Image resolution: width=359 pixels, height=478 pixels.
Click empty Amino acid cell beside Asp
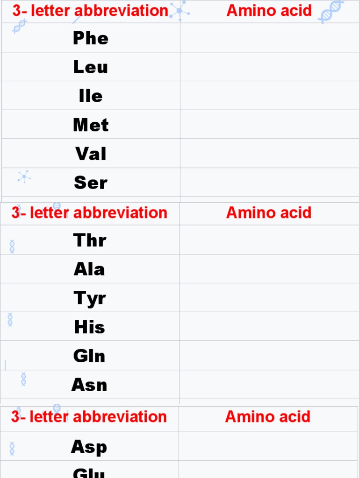point(269,447)
